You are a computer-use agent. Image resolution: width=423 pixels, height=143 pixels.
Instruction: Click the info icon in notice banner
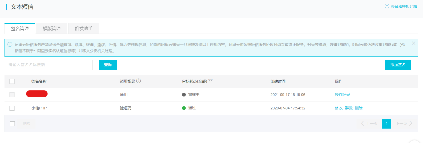pyautogui.click(x=10, y=45)
